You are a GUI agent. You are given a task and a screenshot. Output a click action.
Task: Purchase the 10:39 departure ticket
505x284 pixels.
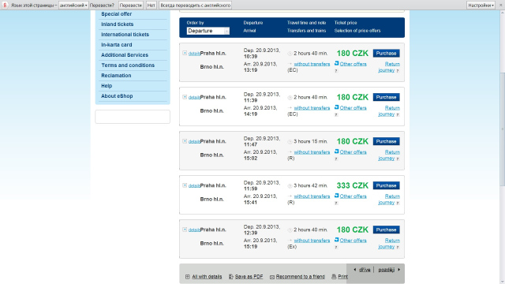coord(386,53)
